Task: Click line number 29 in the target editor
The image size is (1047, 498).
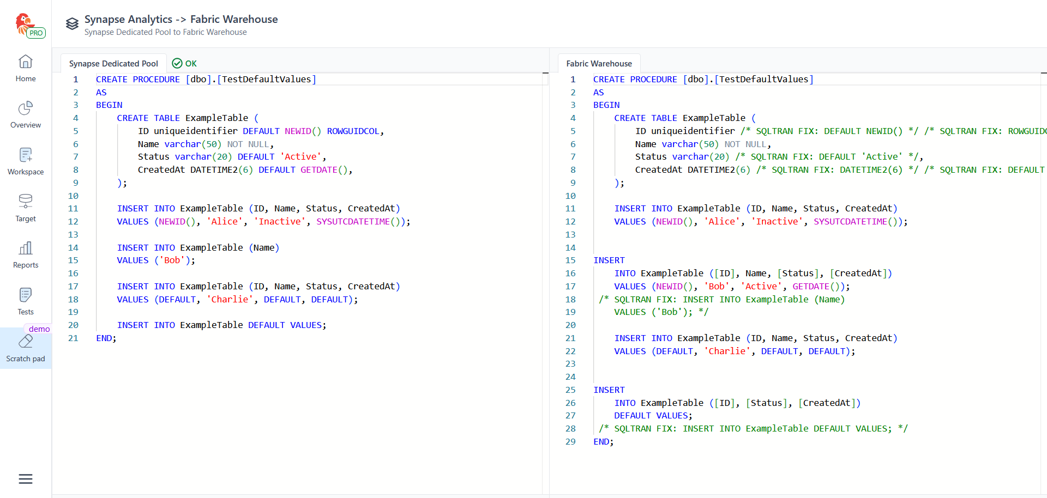Action: tap(570, 442)
